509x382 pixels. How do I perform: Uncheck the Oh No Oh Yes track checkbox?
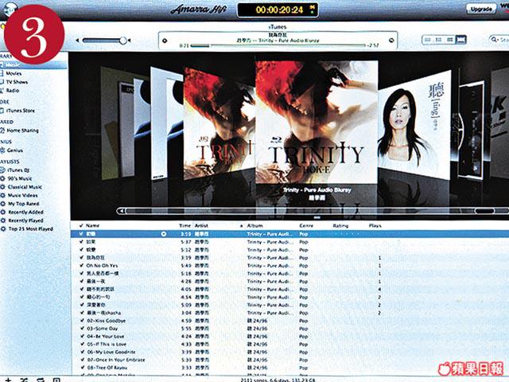[x=82, y=266]
